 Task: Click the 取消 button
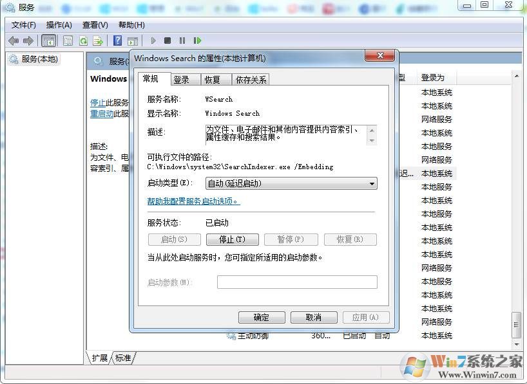(314, 317)
